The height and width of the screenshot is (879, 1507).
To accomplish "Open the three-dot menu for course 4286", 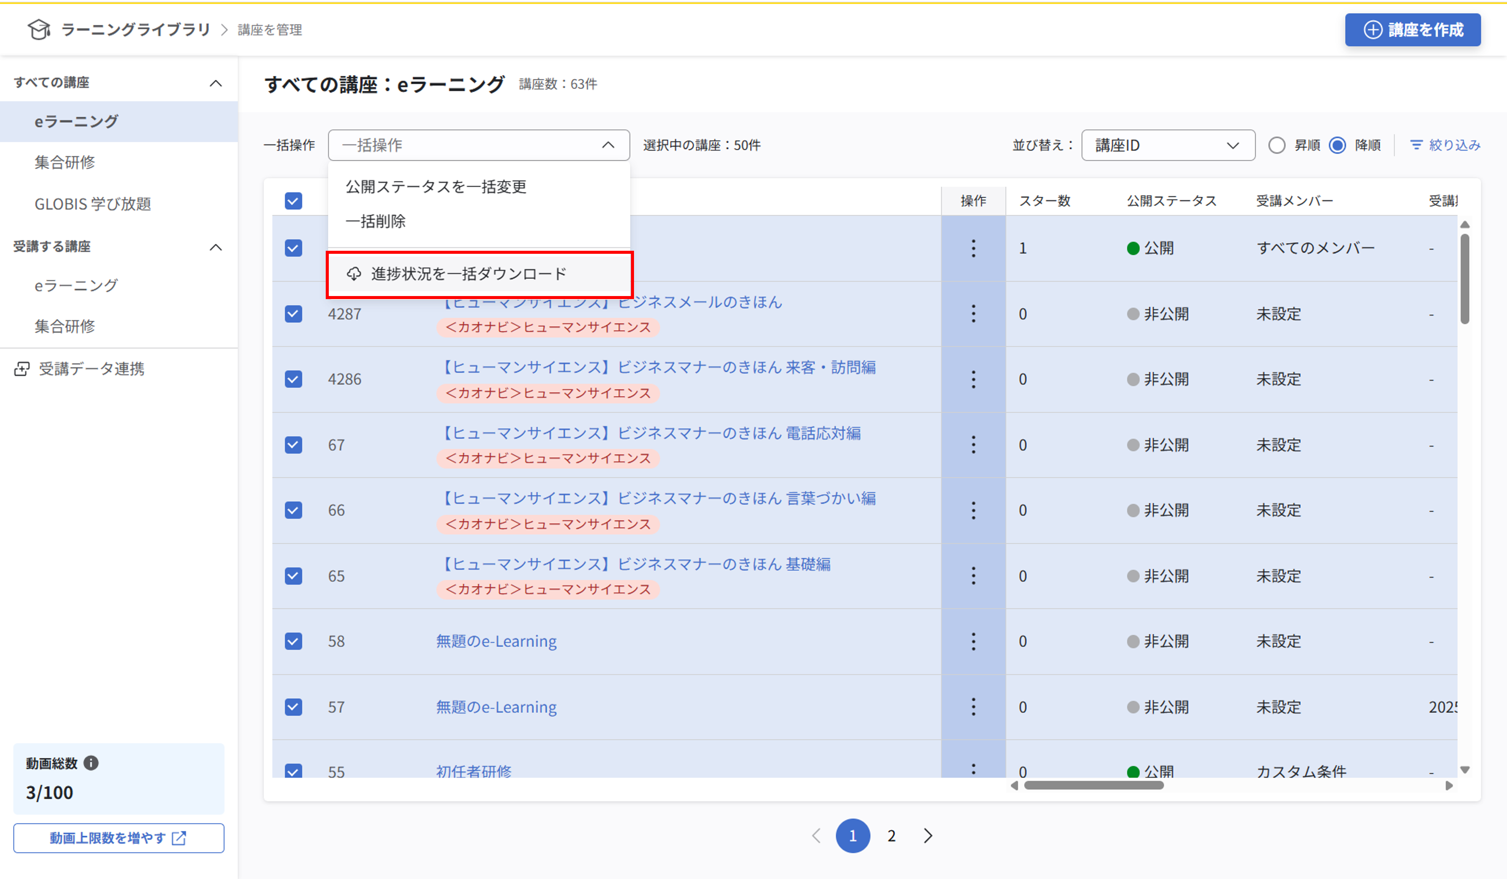I will (x=973, y=379).
